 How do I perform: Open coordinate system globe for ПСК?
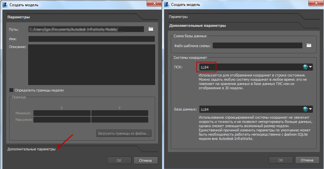[x=305, y=67]
